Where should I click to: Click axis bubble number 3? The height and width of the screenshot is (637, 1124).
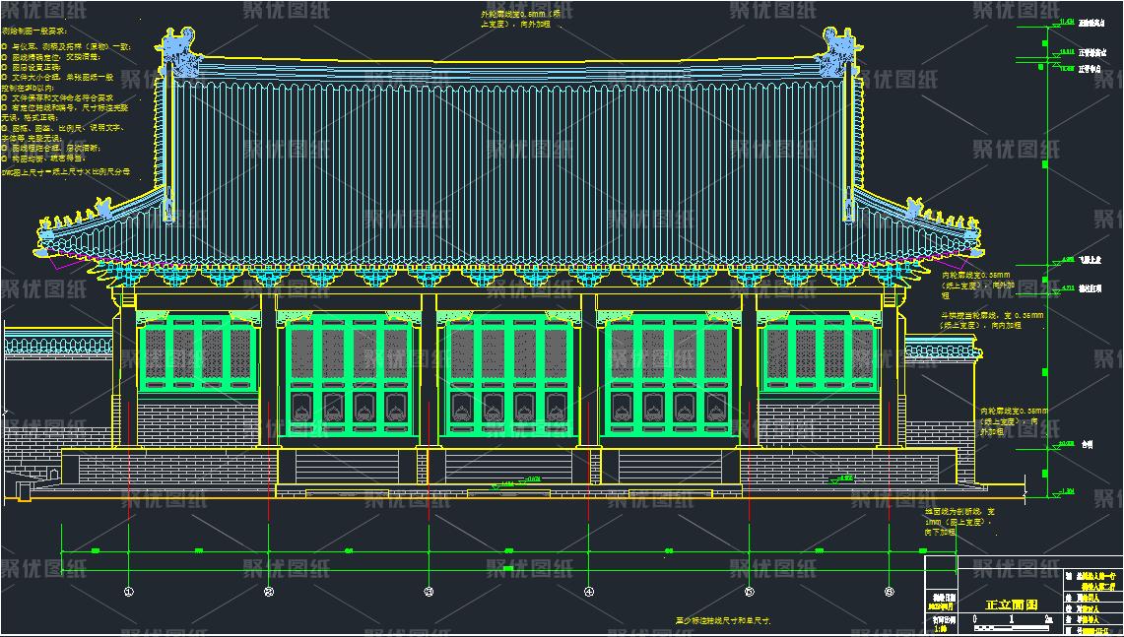tap(429, 591)
